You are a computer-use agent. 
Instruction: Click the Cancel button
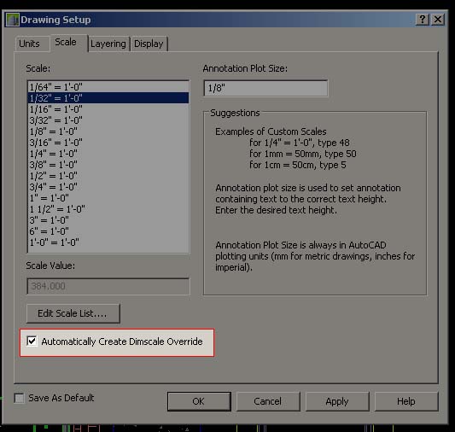pyautogui.click(x=268, y=401)
